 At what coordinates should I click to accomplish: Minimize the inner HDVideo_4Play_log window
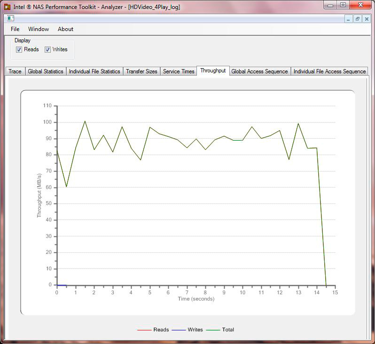tap(348, 19)
